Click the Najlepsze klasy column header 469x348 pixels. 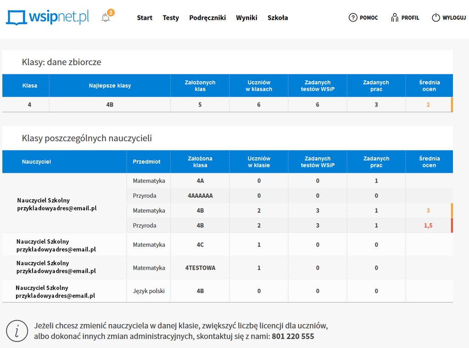[110, 86]
